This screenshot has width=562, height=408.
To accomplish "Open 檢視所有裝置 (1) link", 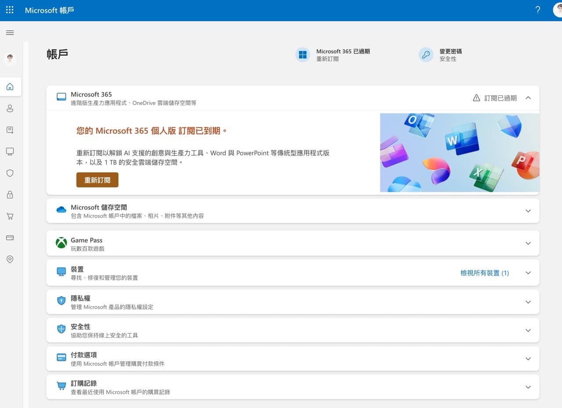I will [x=484, y=273].
